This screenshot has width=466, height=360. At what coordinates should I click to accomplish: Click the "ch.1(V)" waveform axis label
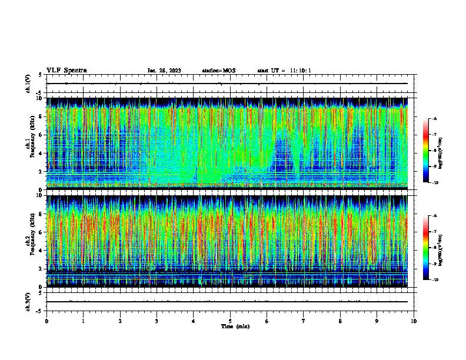click(28, 84)
